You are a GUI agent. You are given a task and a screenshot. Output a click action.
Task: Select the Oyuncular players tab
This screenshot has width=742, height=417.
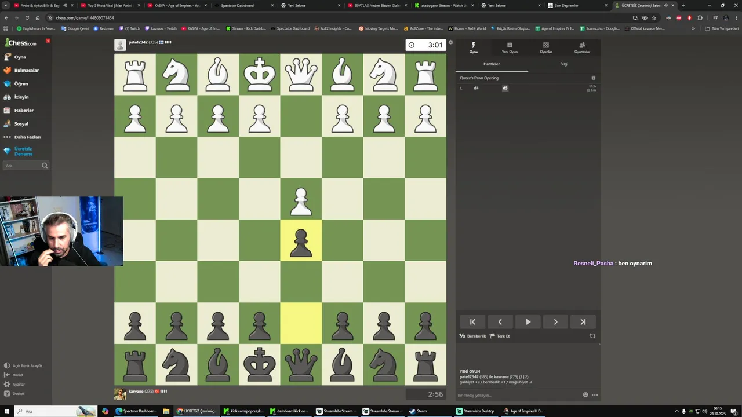[x=582, y=47]
